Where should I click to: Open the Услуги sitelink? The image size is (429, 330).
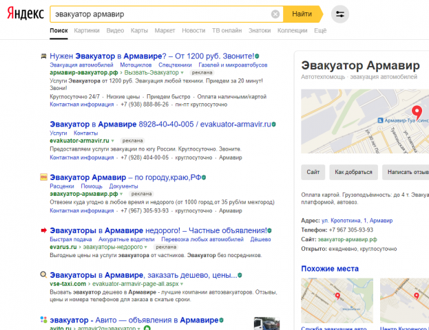point(59,133)
